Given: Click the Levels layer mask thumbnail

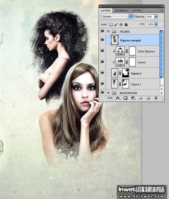Looking at the screenshot, I should click(132, 62).
